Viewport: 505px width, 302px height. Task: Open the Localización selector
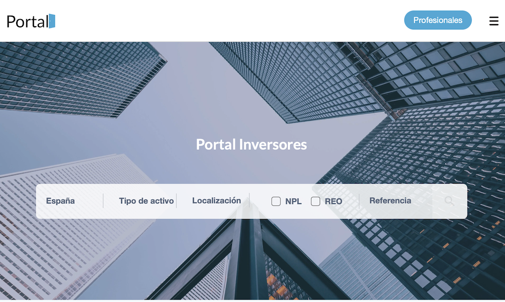(217, 201)
